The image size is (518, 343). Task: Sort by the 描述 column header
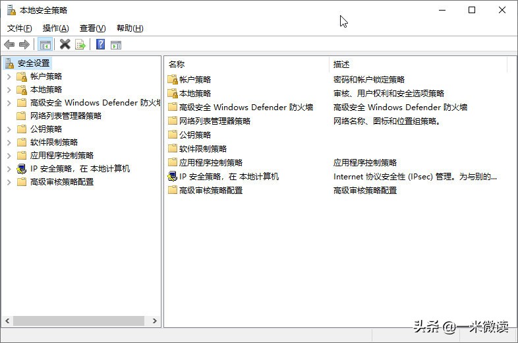[x=418, y=64]
